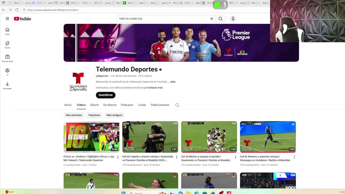Switch to the gmail browser tab

pyautogui.click(x=162, y=3)
